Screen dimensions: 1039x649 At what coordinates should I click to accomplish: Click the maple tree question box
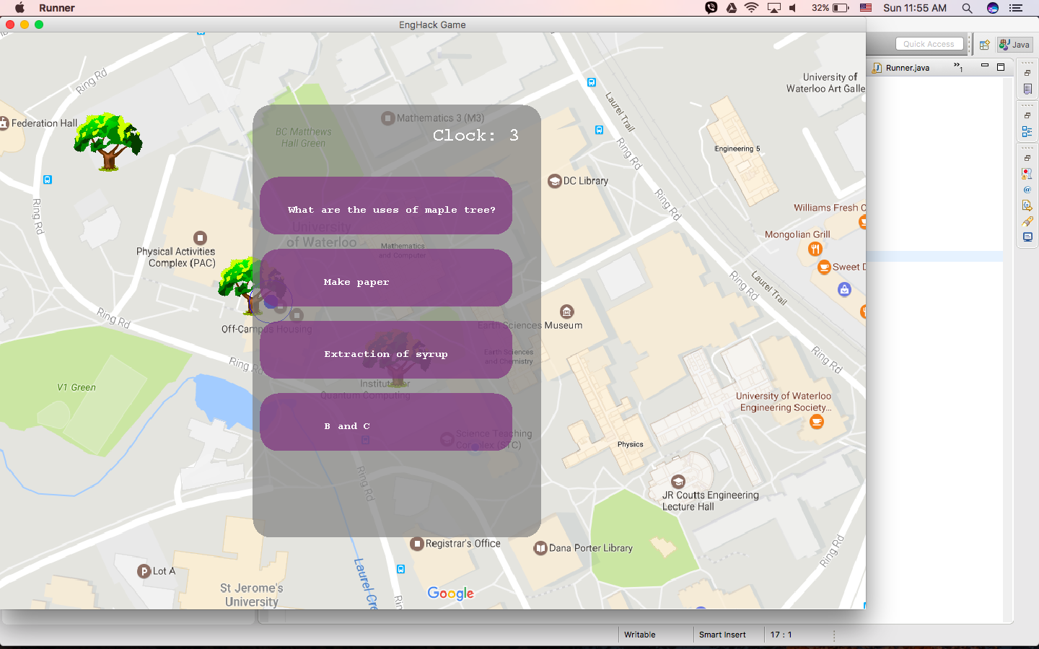pyautogui.click(x=386, y=206)
